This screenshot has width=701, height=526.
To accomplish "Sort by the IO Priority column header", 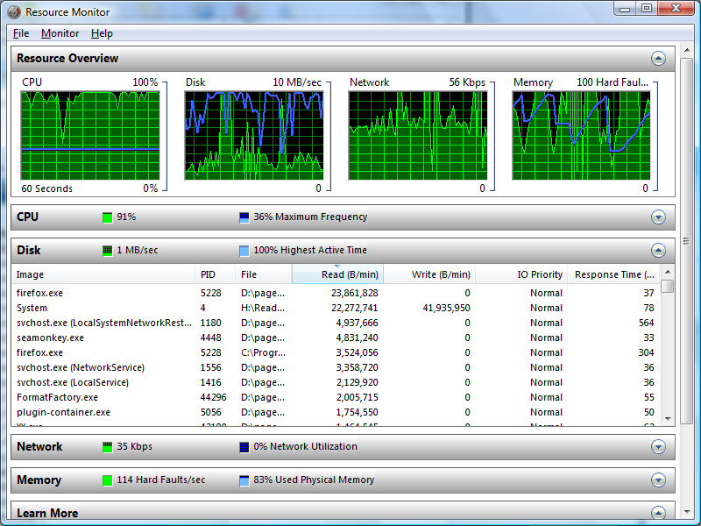I will click(x=521, y=274).
